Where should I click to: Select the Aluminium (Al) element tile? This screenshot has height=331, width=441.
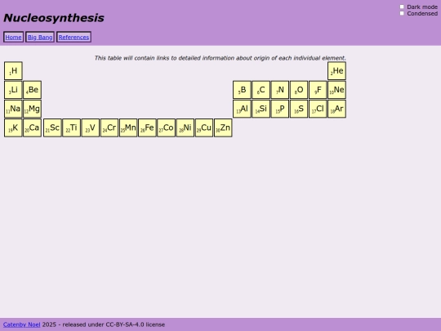[x=242, y=109]
